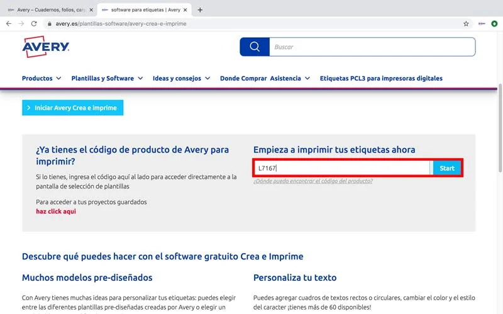Click the Start button
Image resolution: width=503 pixels, height=314 pixels.
click(447, 168)
